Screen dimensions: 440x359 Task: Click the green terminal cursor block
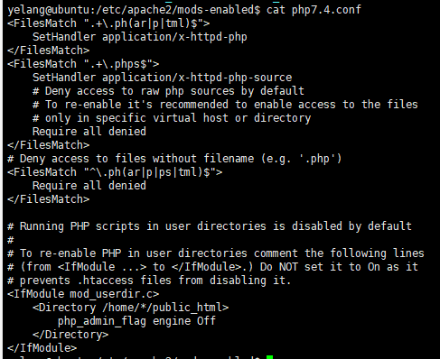click(269, 357)
